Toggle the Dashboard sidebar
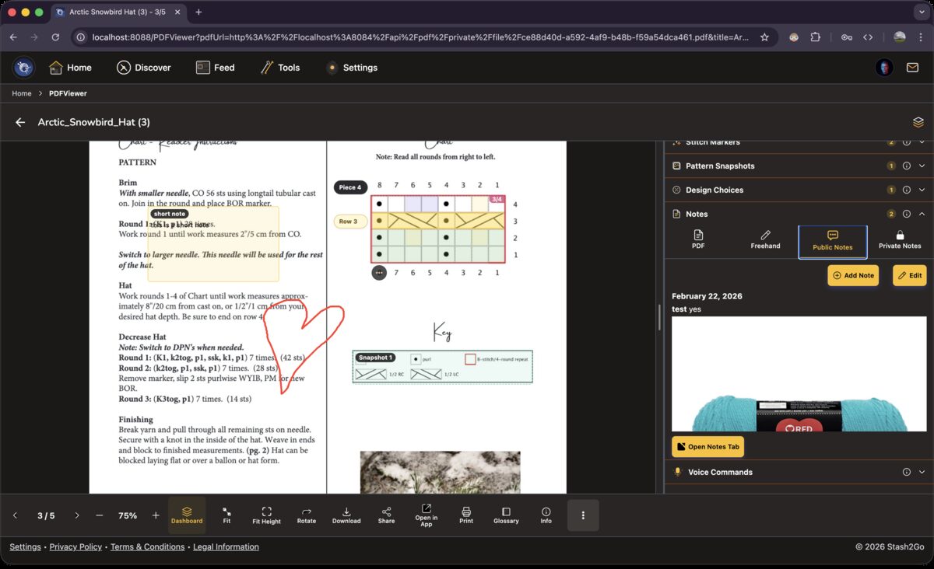 pos(187,515)
